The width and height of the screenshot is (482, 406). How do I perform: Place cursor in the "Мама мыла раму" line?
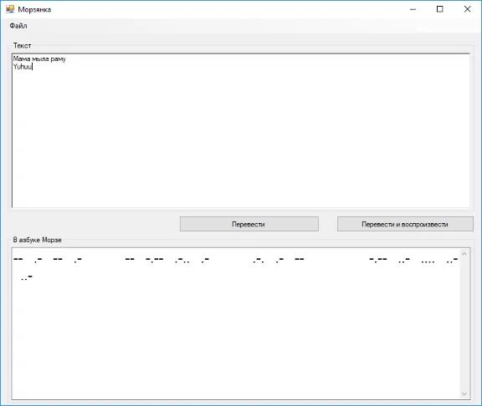click(x=39, y=58)
